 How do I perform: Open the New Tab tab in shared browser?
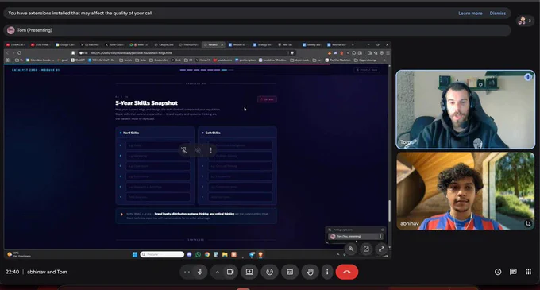click(286, 44)
